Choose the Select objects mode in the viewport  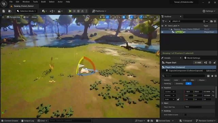pyautogui.click(x=100, y=17)
